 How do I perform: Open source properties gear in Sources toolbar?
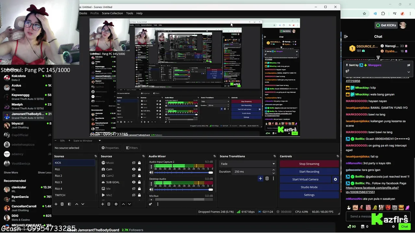(x=116, y=204)
